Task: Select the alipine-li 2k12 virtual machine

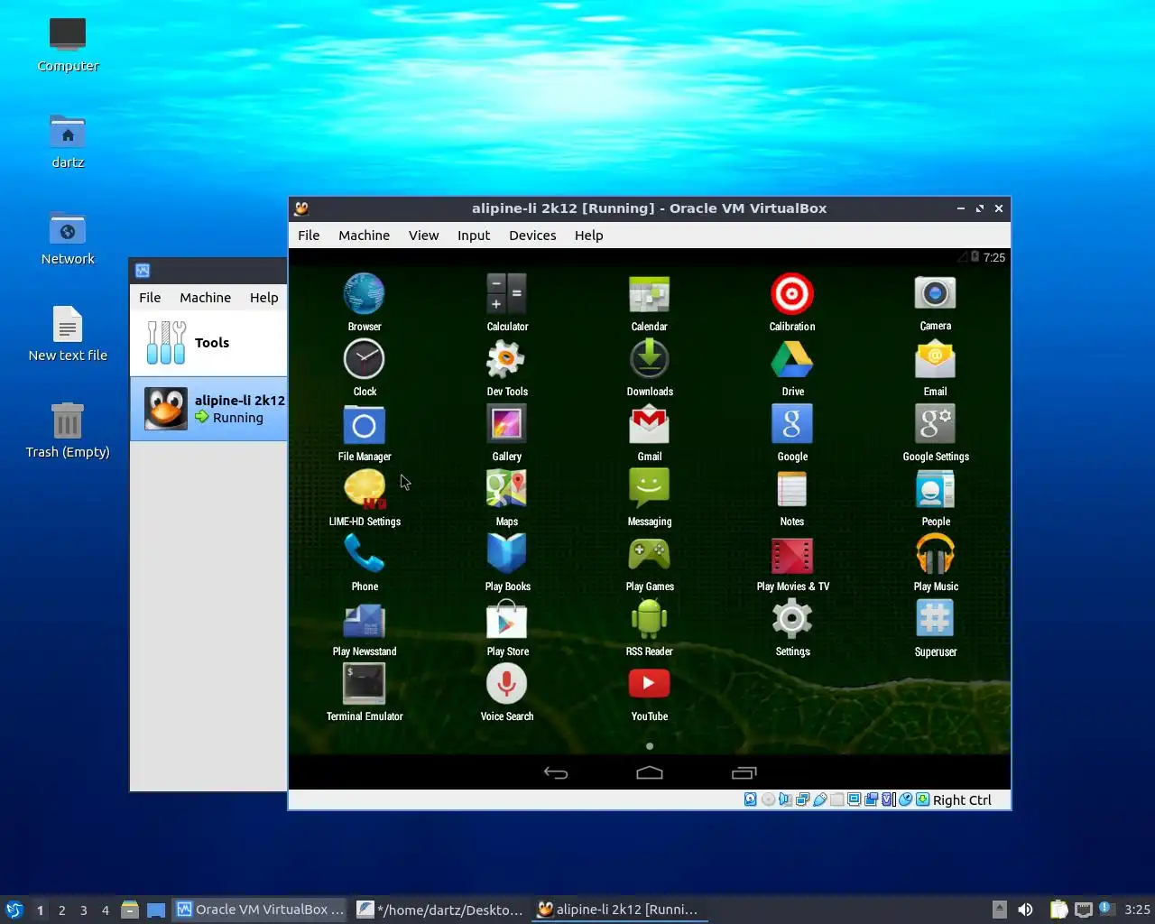Action: (208, 409)
